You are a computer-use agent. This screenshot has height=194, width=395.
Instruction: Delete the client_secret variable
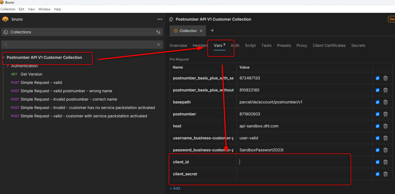click(386, 174)
